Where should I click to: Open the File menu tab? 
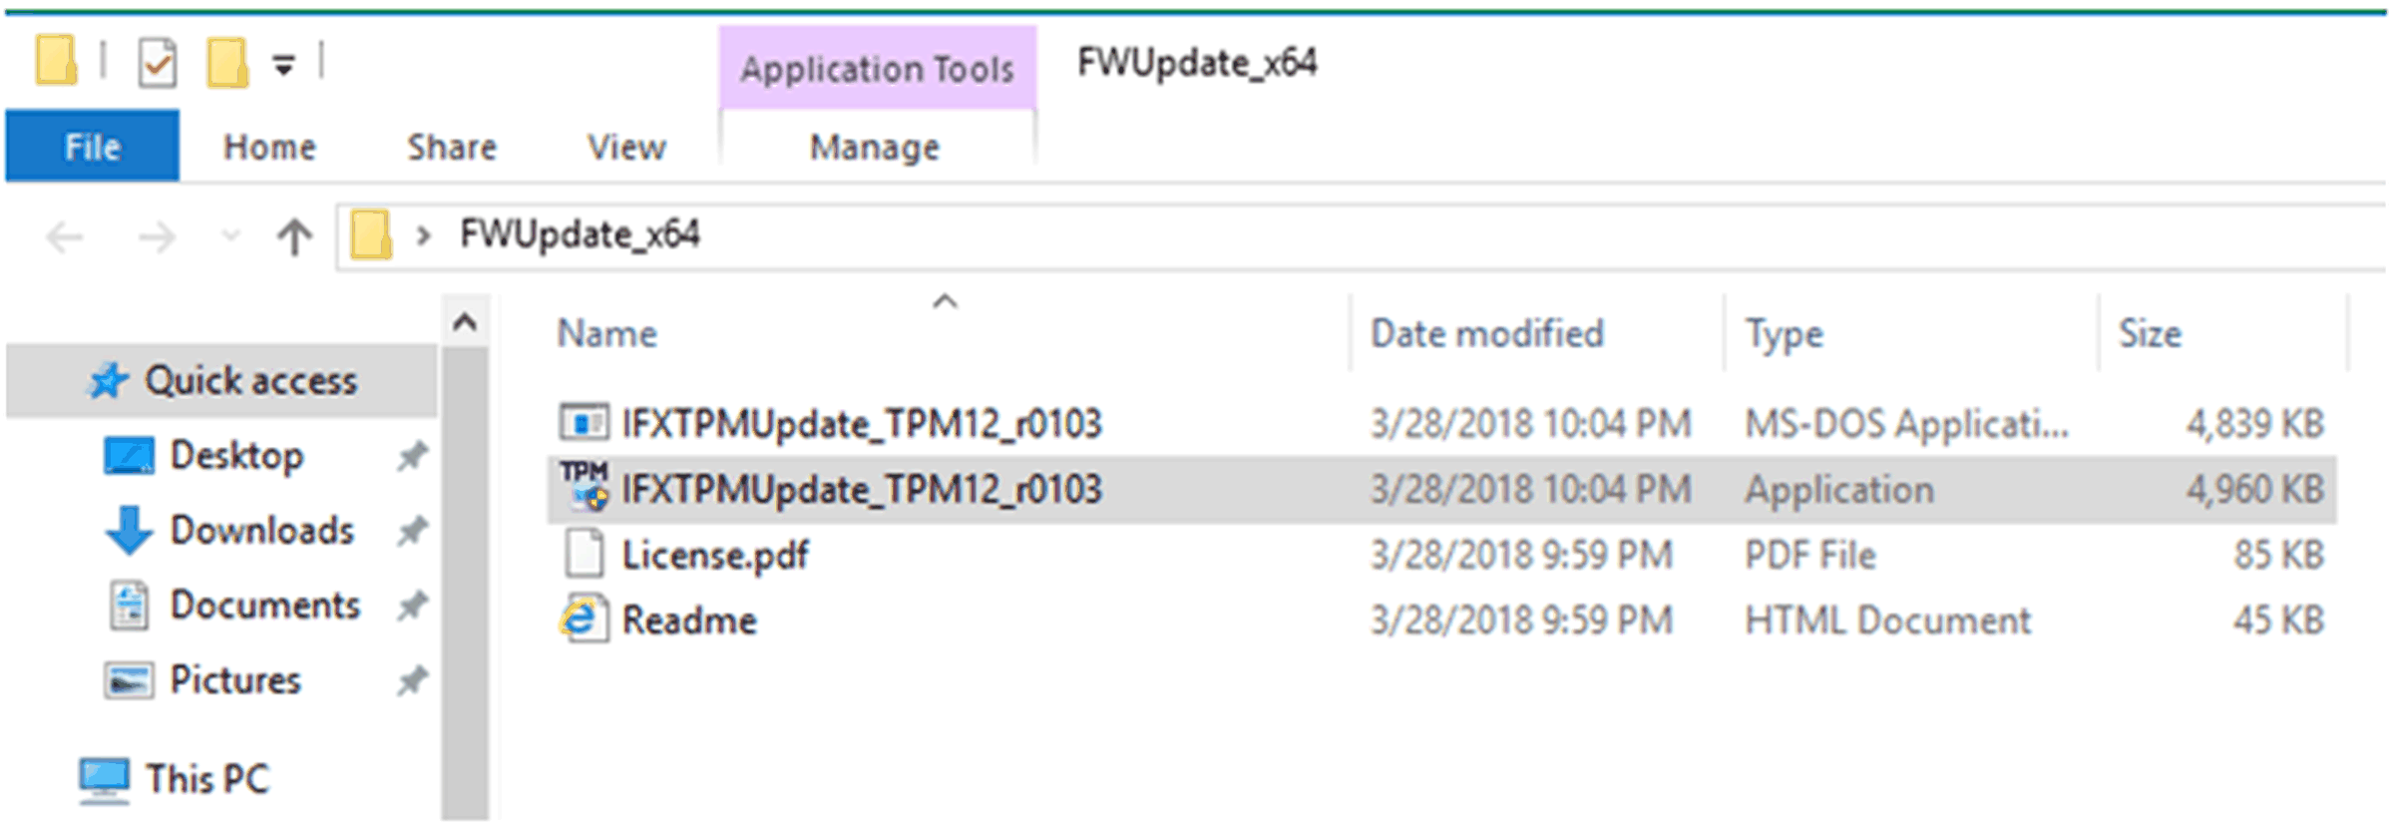point(92,147)
